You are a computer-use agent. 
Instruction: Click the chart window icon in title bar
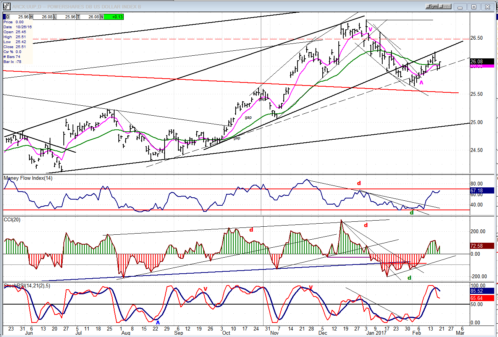pyautogui.click(x=6, y=6)
